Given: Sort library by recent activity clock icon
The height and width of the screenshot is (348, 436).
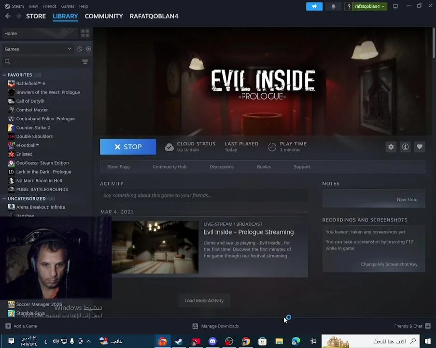Looking at the screenshot, I should pos(80,49).
